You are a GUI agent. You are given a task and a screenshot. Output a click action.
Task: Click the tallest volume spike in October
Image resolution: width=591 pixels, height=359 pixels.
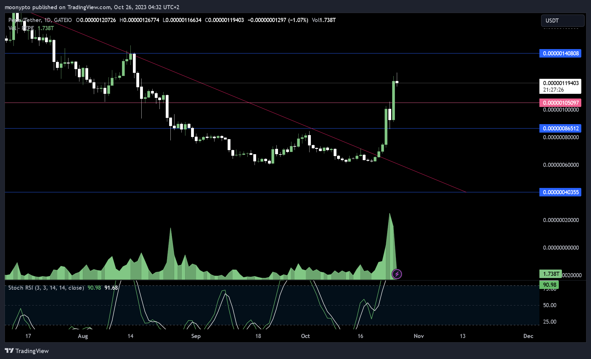coord(390,246)
